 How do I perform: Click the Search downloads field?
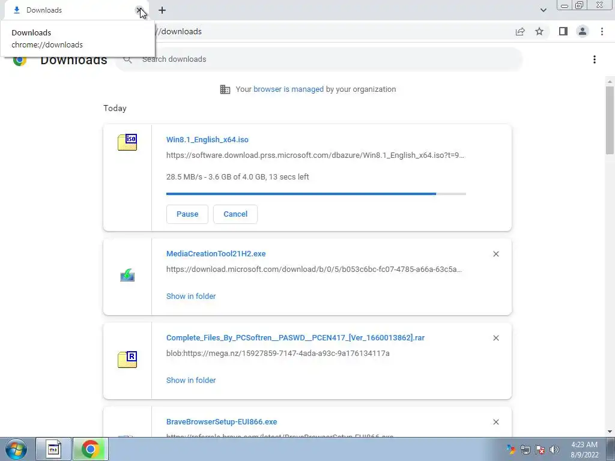[320, 59]
